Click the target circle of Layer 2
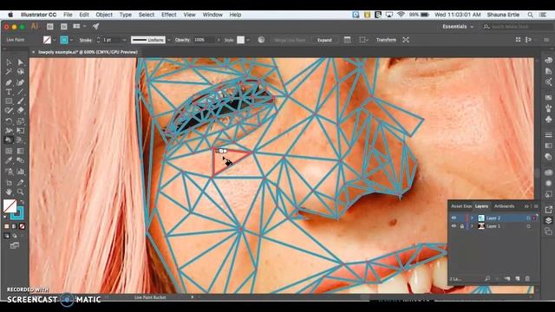 click(528, 218)
